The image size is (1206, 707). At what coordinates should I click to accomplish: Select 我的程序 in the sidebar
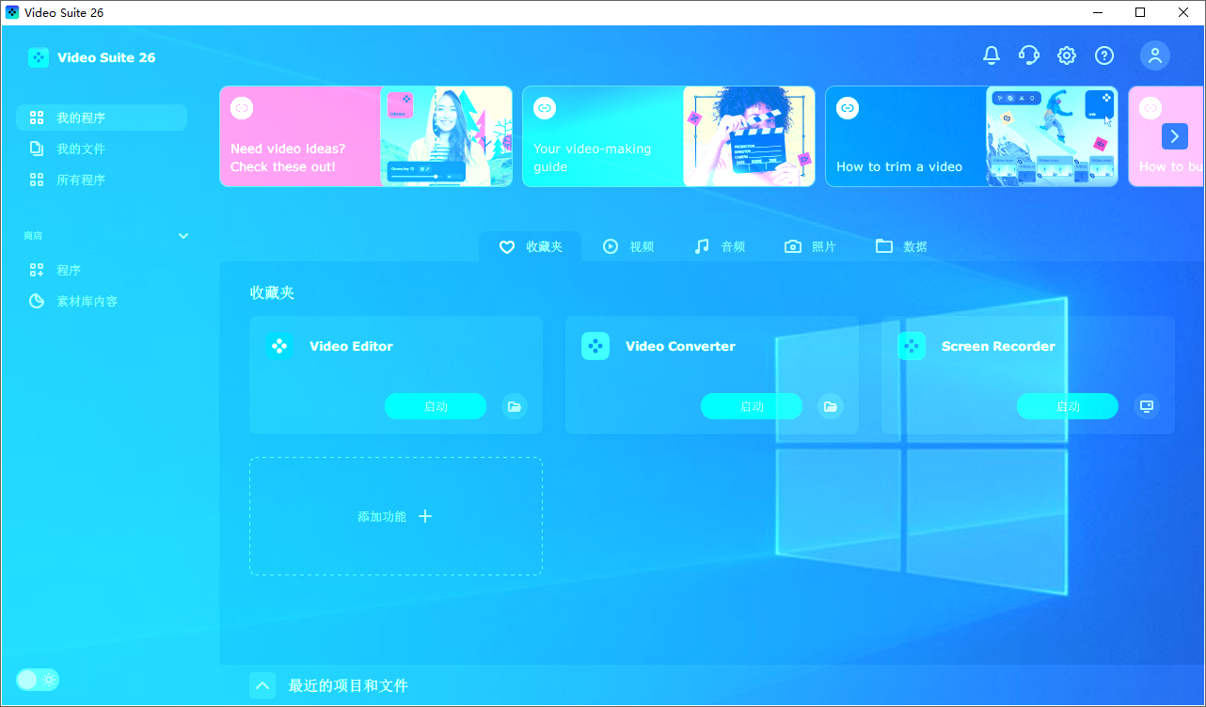102,118
